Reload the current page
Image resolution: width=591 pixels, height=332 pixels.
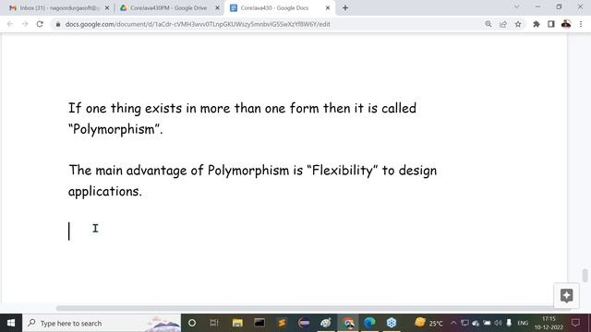pos(40,24)
